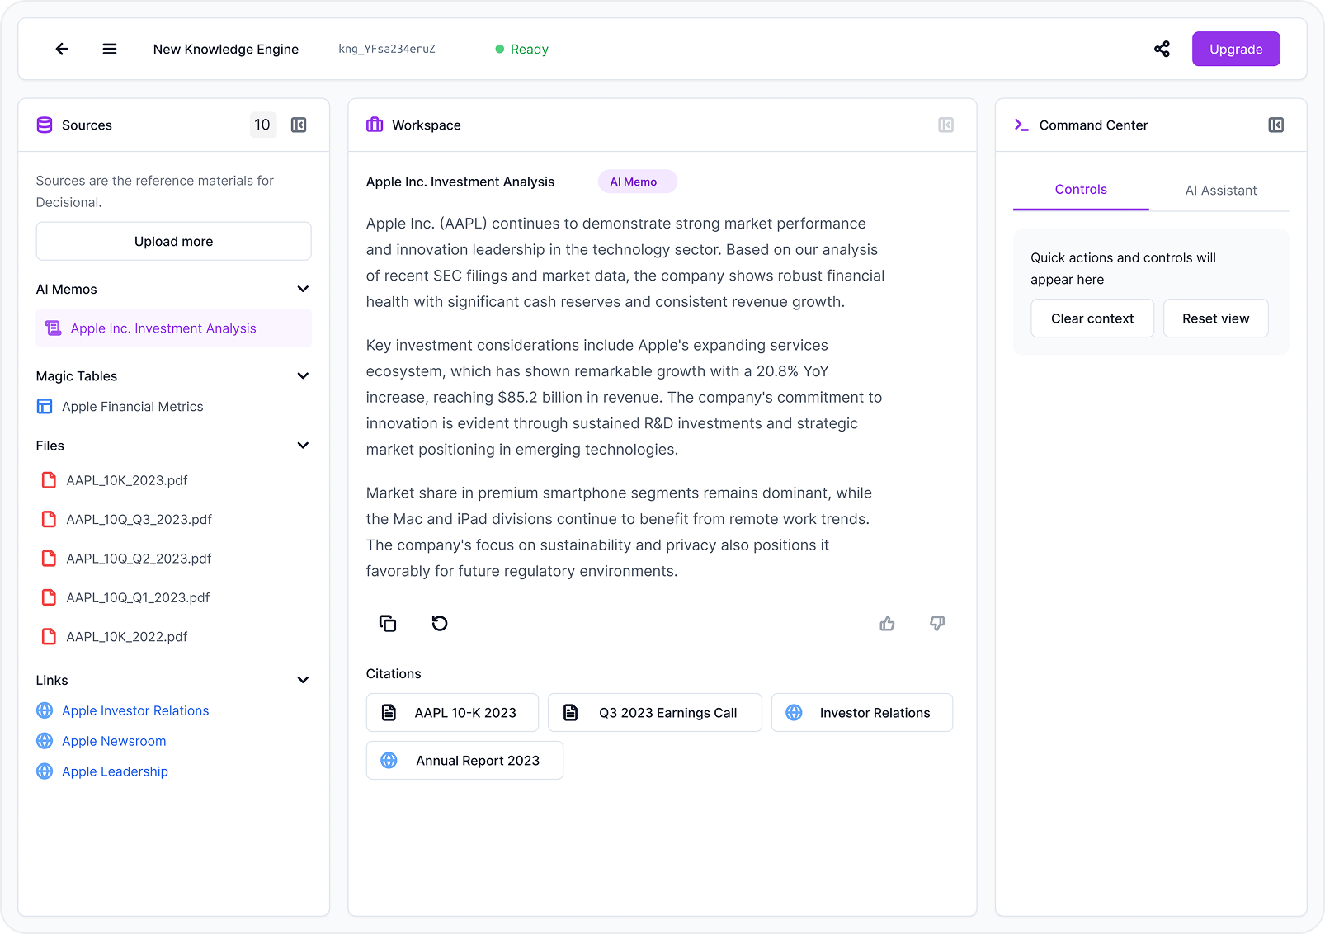
Task: Click document icon in AAPL 10-K 2023 citation
Action: (x=389, y=713)
